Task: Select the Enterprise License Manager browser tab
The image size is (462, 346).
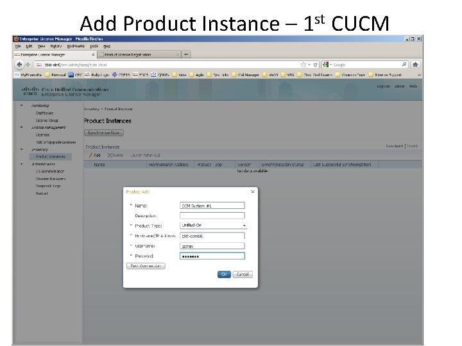Action: 55,54
